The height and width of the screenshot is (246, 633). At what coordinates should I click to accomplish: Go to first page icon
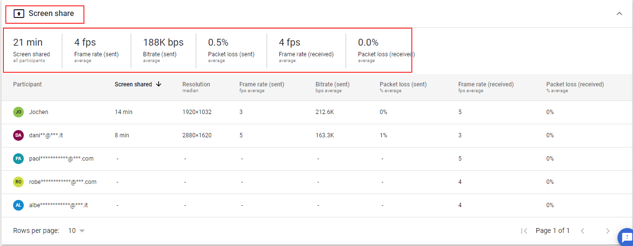coord(524,231)
